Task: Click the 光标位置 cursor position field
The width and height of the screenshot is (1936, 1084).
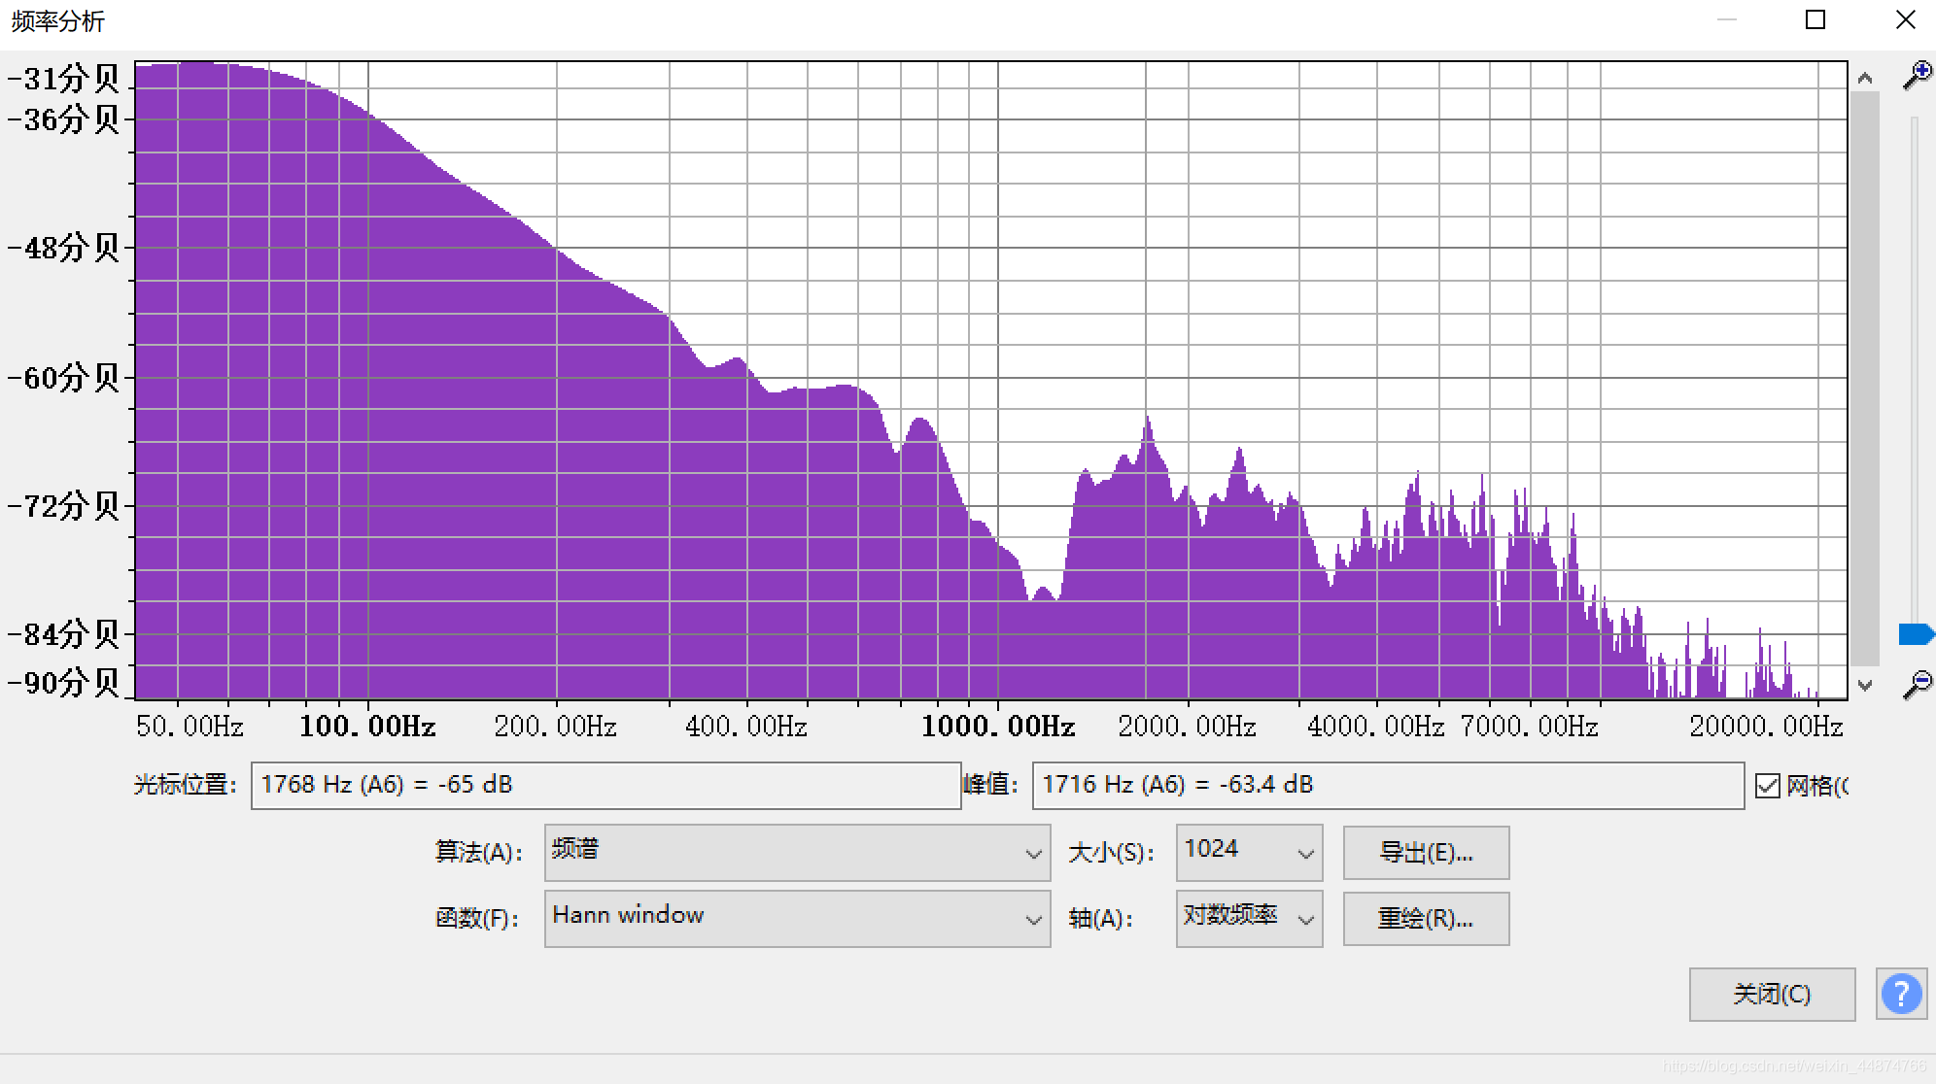Action: tap(605, 785)
